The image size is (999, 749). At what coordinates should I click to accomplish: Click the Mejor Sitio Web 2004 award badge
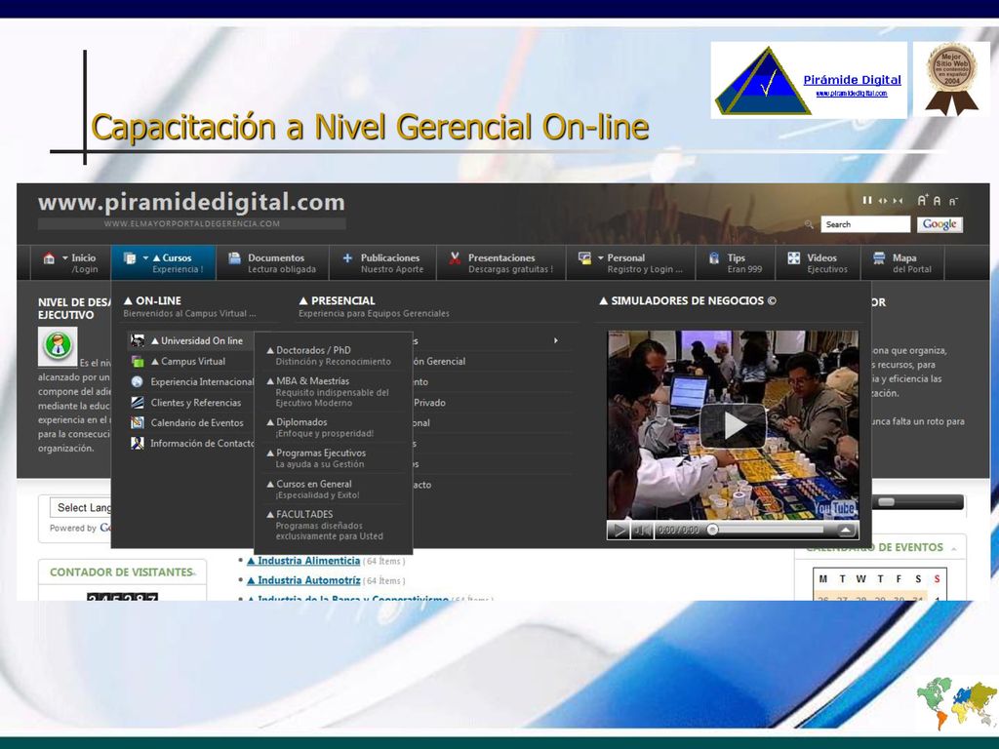pos(951,80)
